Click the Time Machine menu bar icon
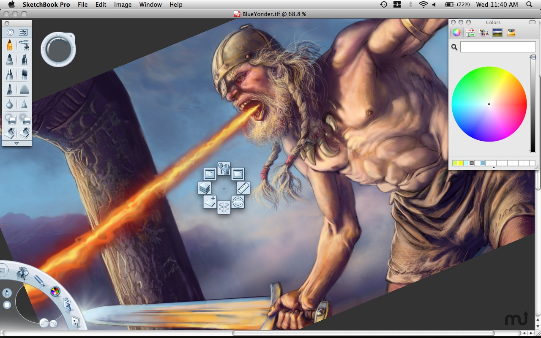The height and width of the screenshot is (338, 541). 384,5
